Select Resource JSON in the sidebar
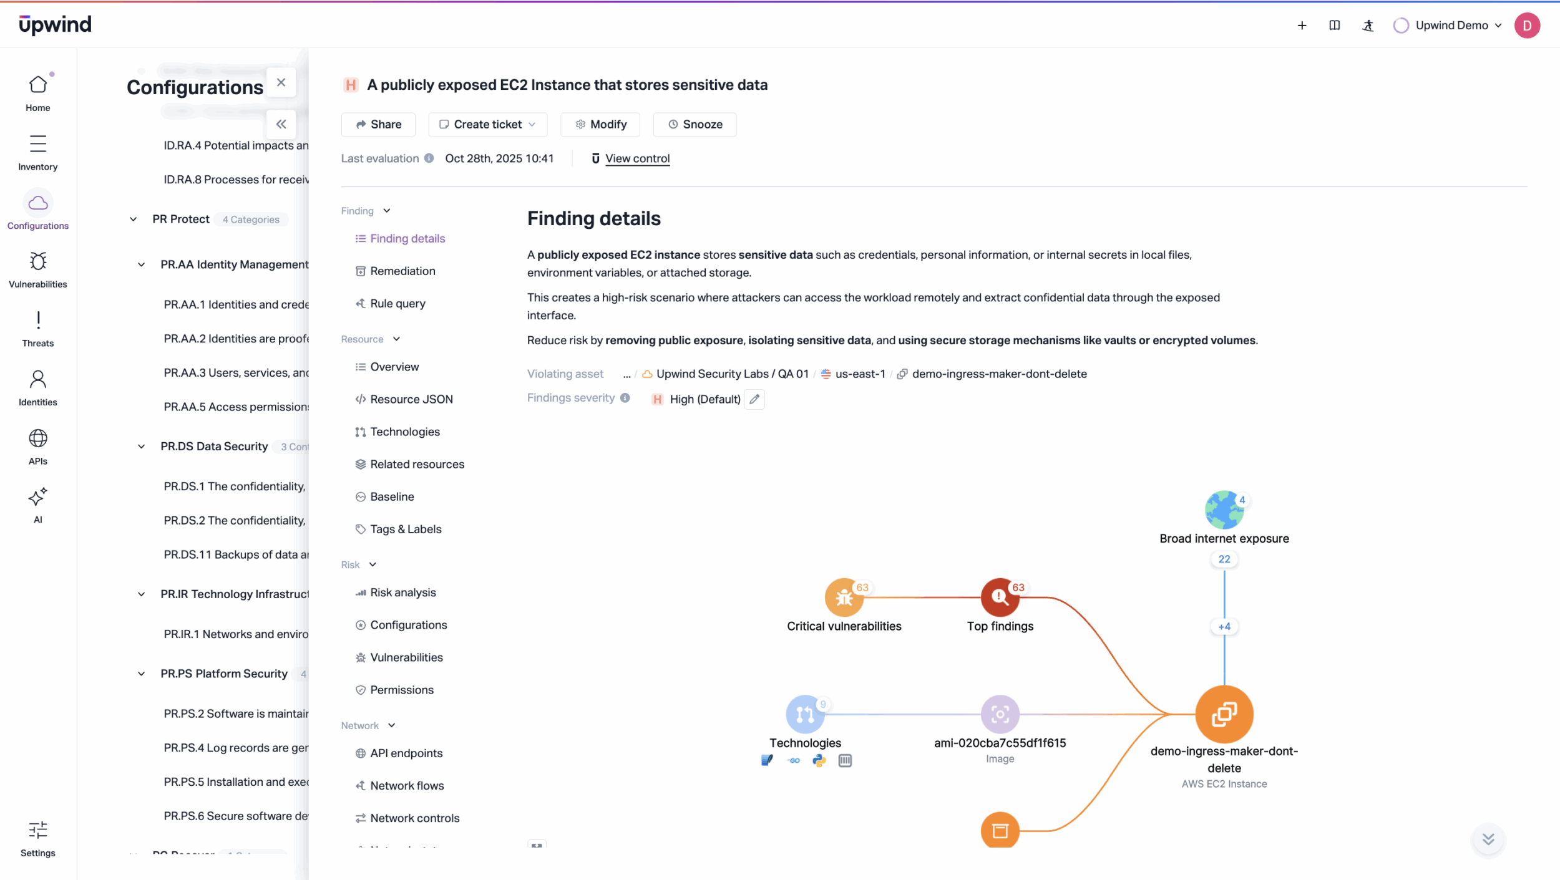The width and height of the screenshot is (1560, 880). pyautogui.click(x=411, y=399)
